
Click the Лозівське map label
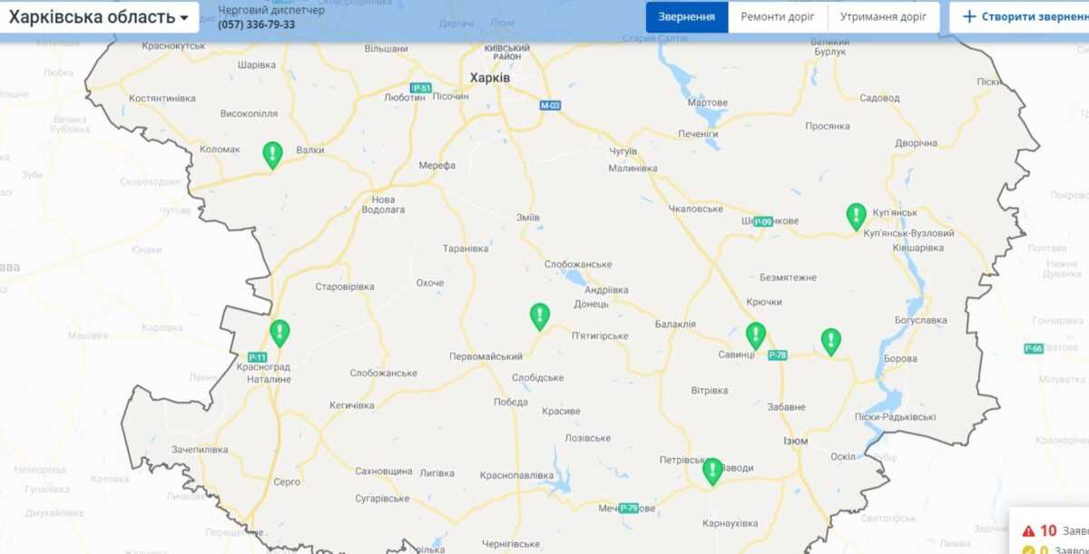588,438
